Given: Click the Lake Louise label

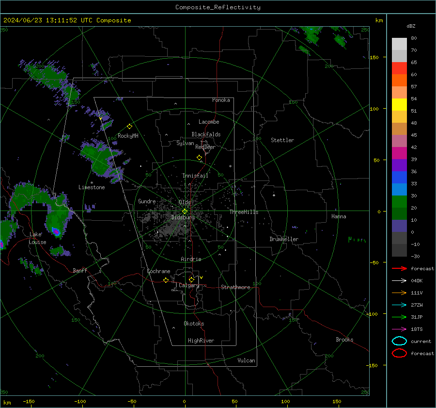Looking at the screenshot, I should pos(37,238).
